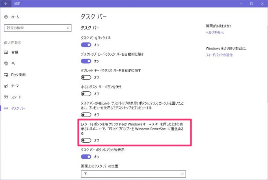The height and width of the screenshot is (180, 268).
Task: Minimize the 設定 window
Action: pyautogui.click(x=241, y=4)
